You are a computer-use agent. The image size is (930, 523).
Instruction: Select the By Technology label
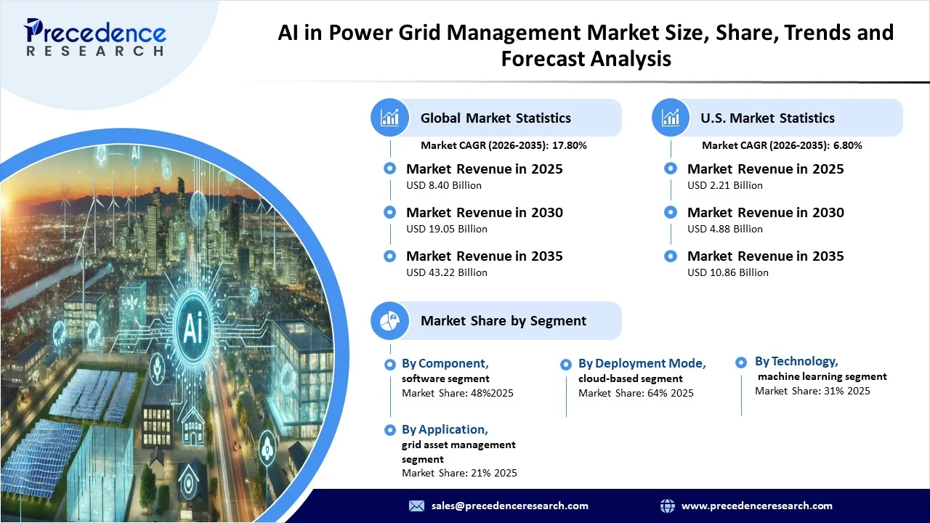pos(796,361)
